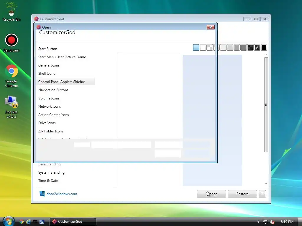Image resolution: width=302 pixels, height=226 pixels.
Task: Pick the swatch with letter A
Action: 257,47
